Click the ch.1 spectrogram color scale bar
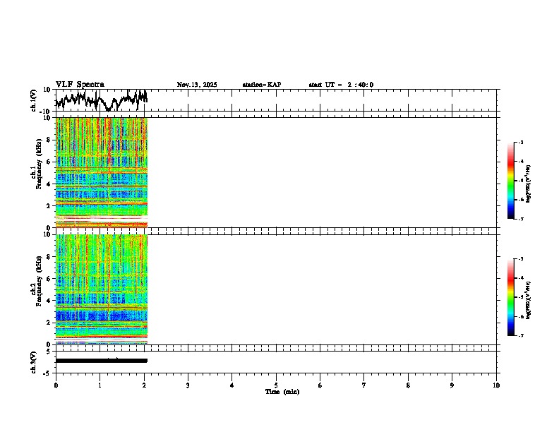The image size is (559, 432). click(510, 181)
